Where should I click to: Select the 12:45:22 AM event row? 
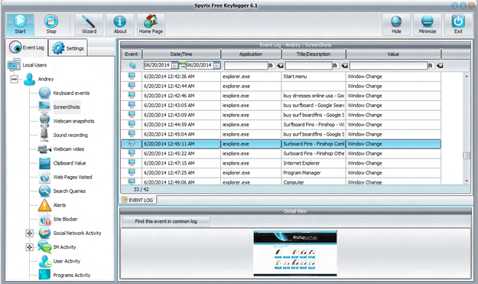(281, 153)
